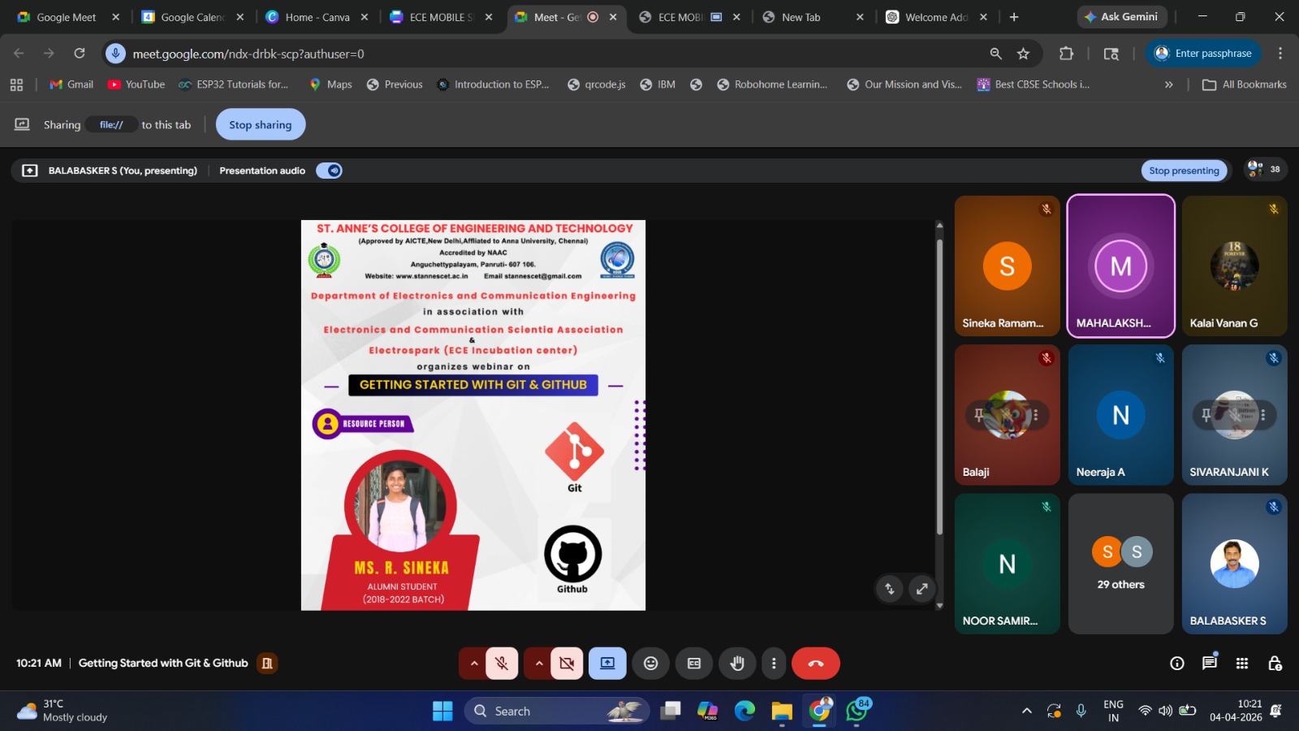Viewport: 1299px width, 731px height.
Task: Open video settings arrow beside the camera
Action: click(538, 664)
